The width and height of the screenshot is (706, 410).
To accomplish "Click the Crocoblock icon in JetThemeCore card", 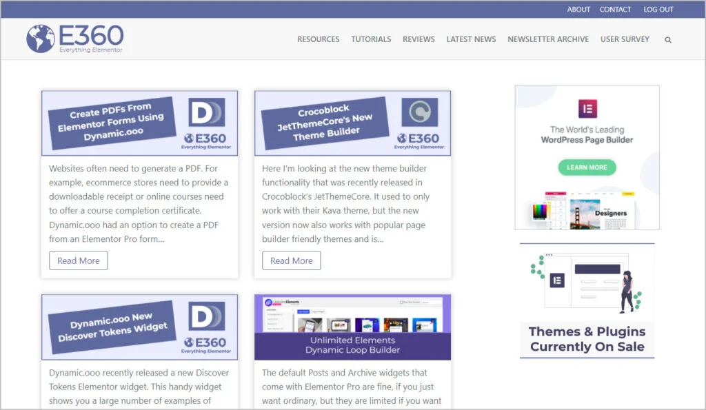I will [419, 112].
